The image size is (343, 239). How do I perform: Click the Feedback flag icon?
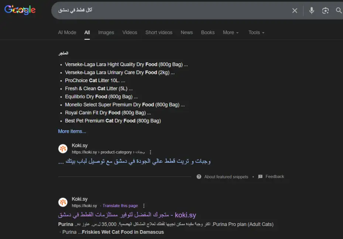tap(260, 177)
